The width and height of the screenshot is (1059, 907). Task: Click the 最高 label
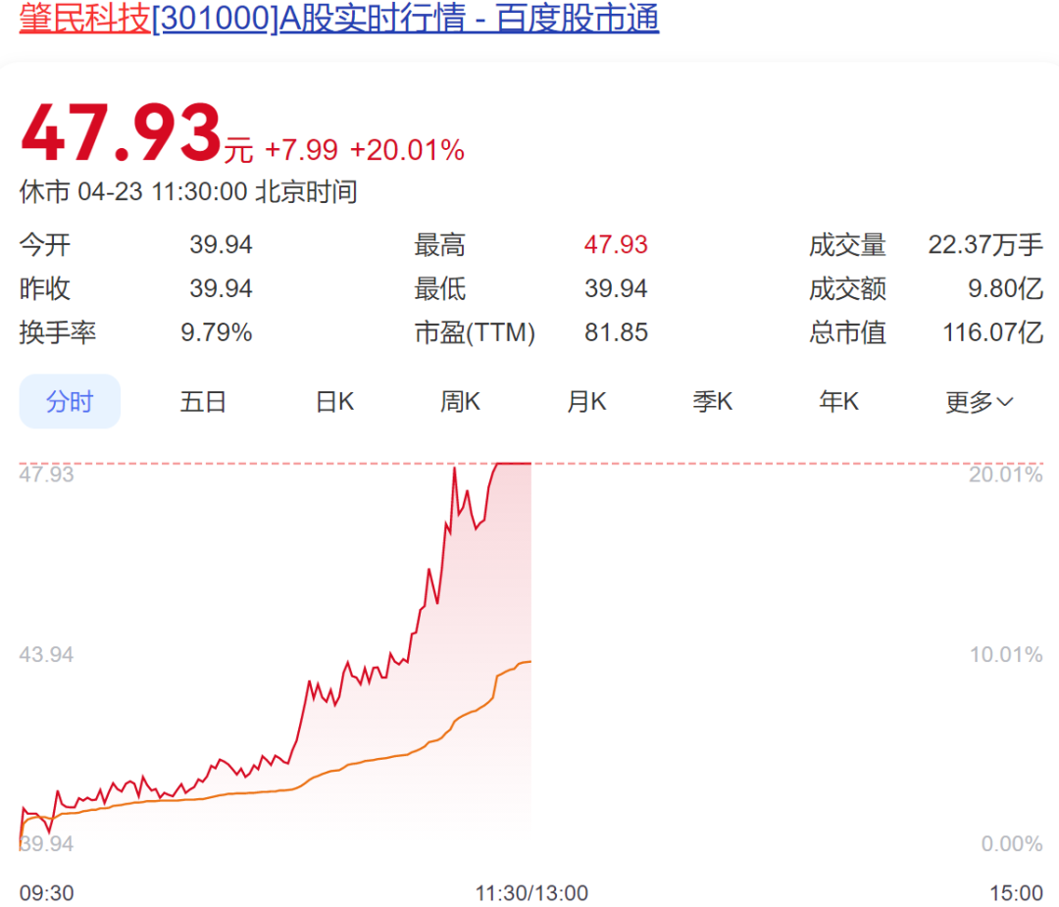pyautogui.click(x=439, y=244)
